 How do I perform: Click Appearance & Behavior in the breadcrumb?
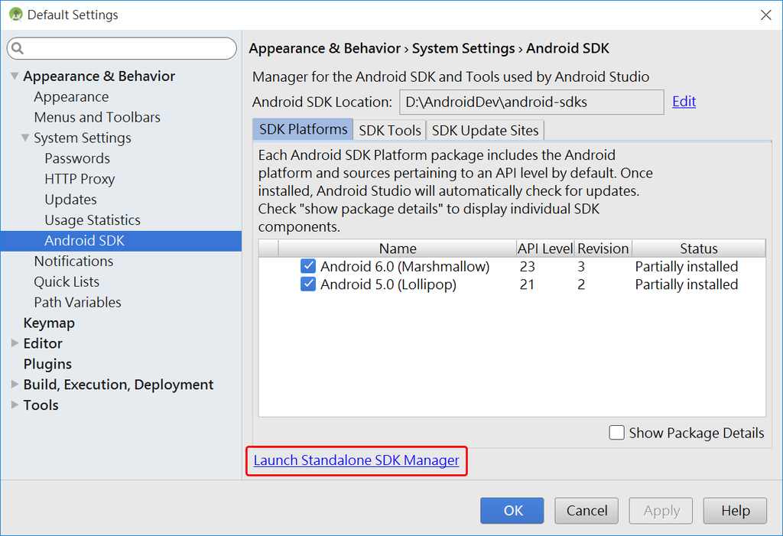pos(325,48)
